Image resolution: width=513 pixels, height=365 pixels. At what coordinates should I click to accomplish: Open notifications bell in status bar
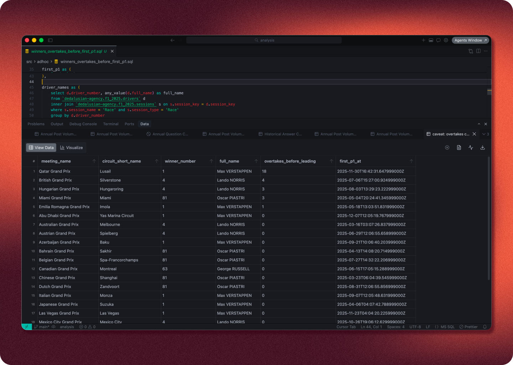[x=484, y=327]
